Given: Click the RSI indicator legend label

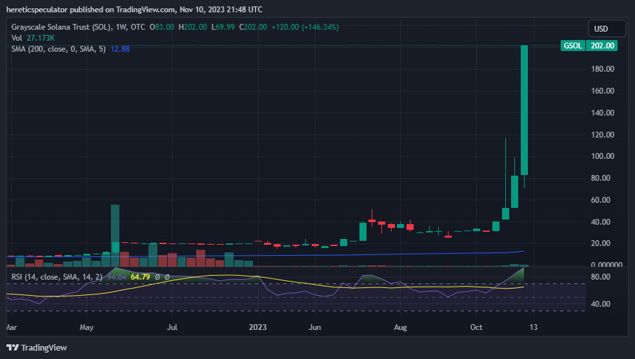Looking at the screenshot, I should pyautogui.click(x=57, y=277).
